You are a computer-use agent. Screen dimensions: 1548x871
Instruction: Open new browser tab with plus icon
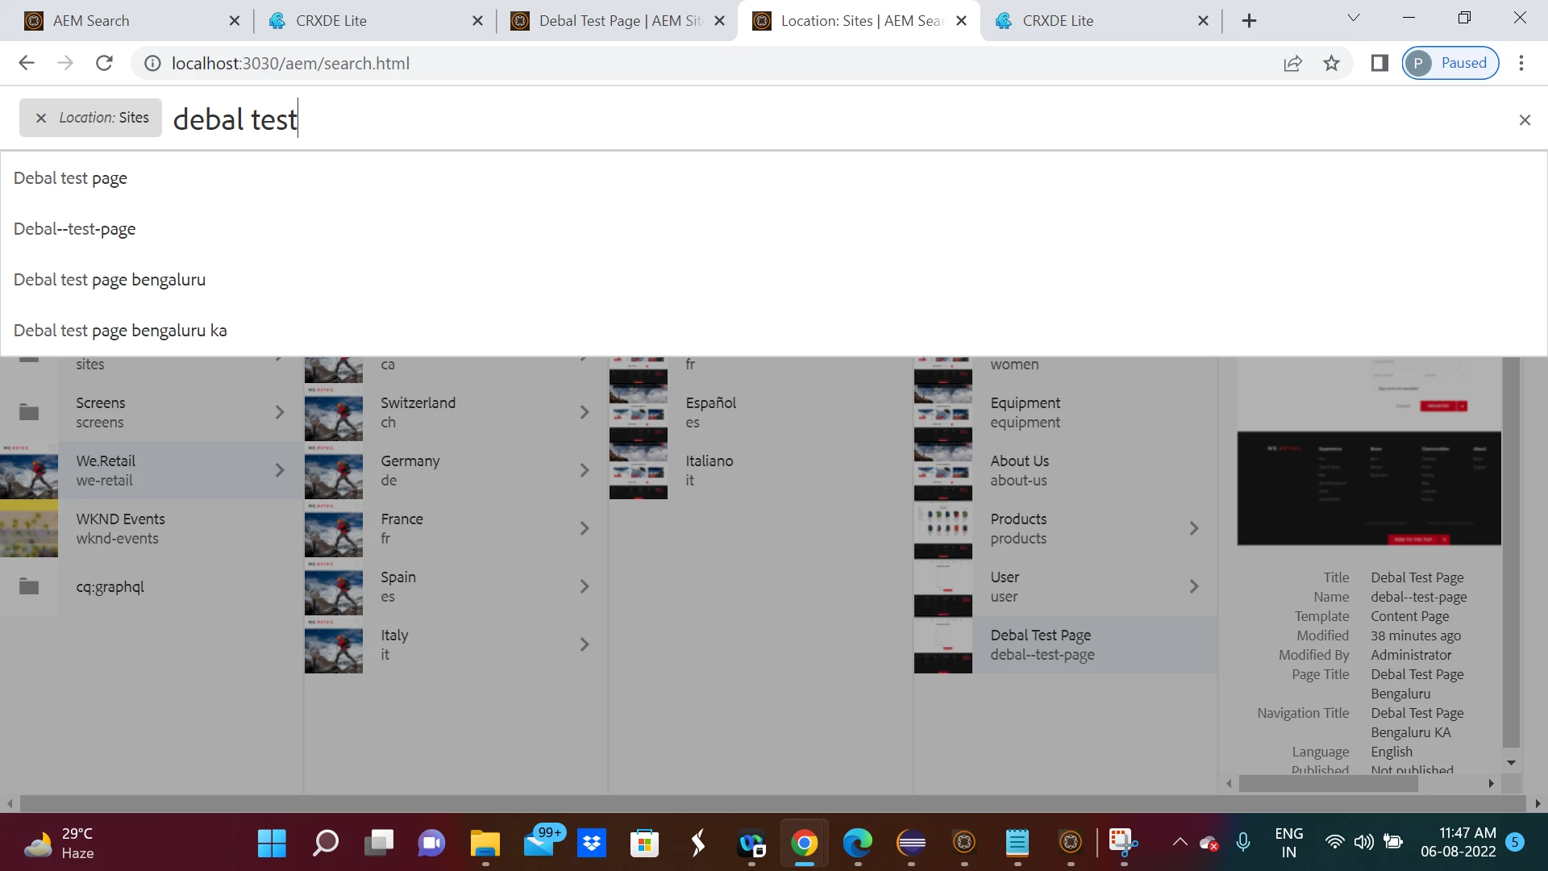coord(1249,21)
